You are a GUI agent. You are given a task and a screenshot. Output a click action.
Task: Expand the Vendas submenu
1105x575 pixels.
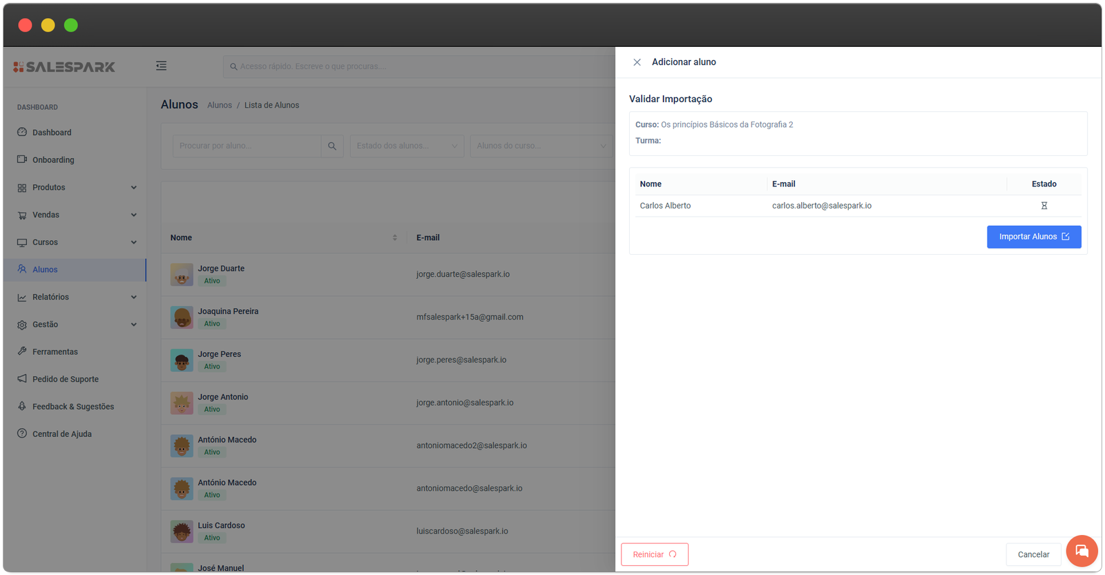(133, 215)
